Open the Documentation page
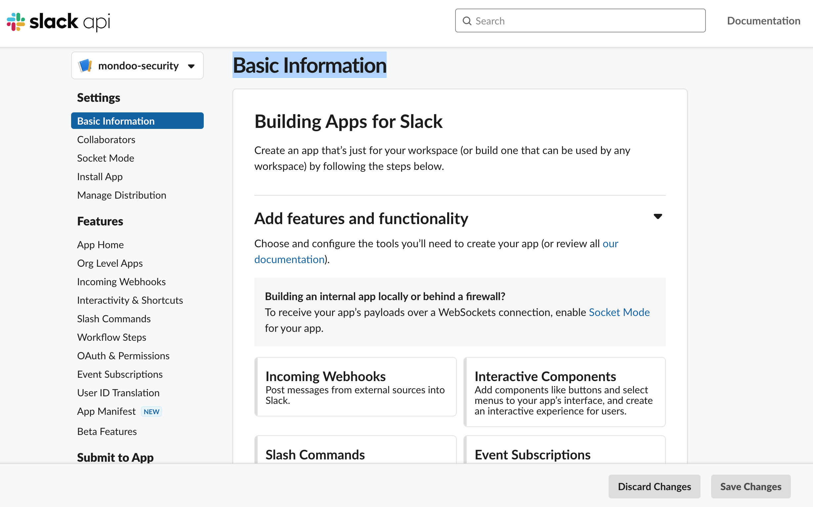813x507 pixels. click(764, 21)
